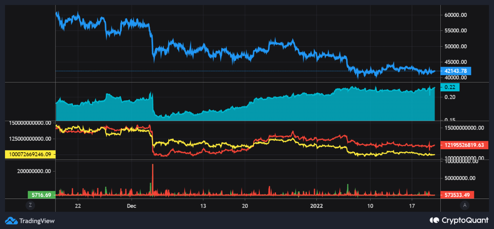
Task: Open the Dec label on the time axis
Action: [131, 206]
